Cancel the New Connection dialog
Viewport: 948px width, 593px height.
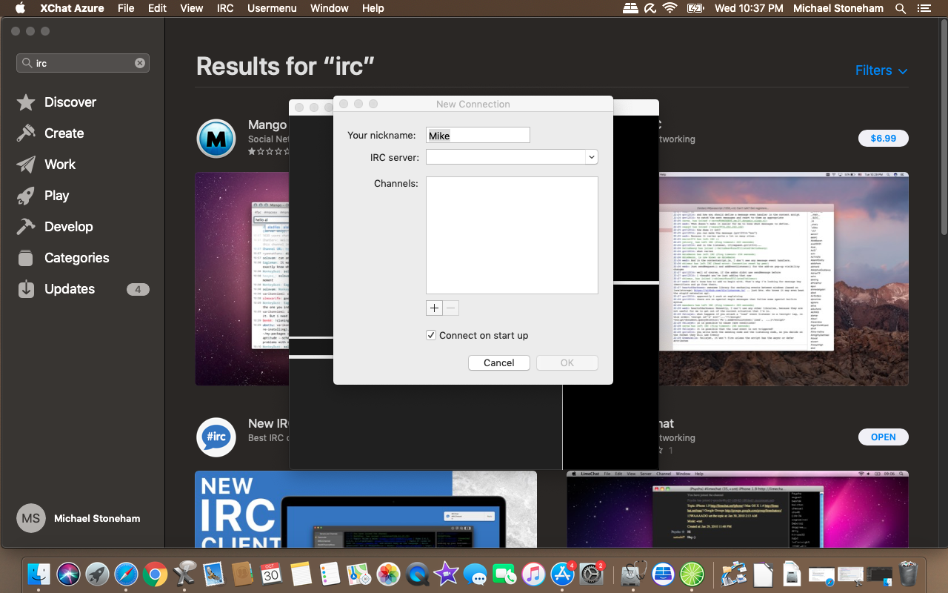(x=499, y=362)
